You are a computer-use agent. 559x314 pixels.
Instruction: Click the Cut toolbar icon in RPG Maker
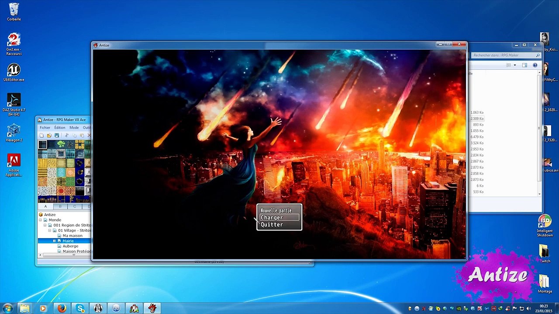[x=67, y=136]
